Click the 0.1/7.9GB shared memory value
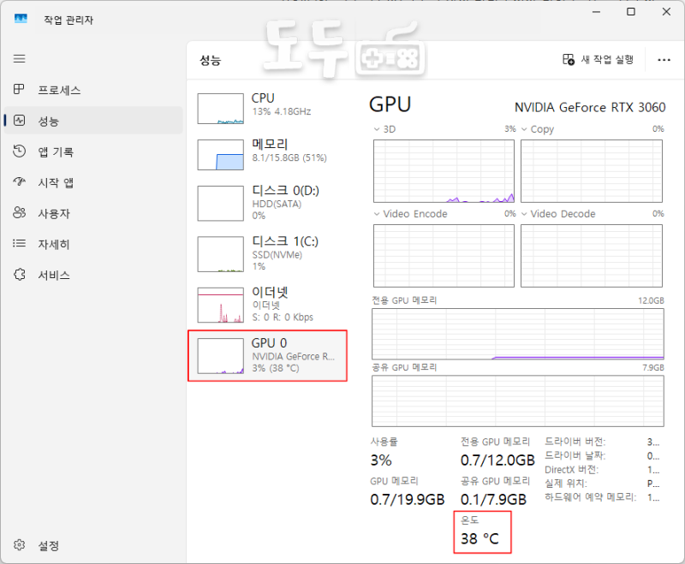The height and width of the screenshot is (564, 685). 494,500
